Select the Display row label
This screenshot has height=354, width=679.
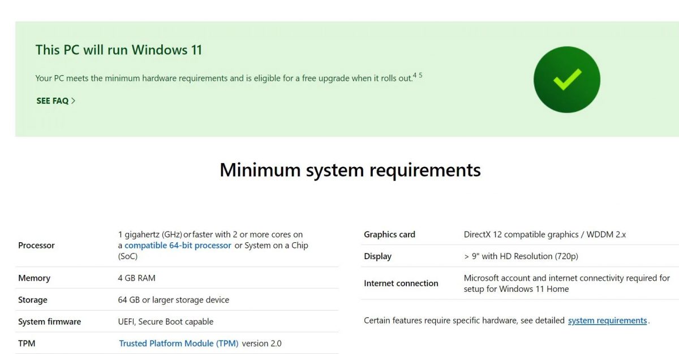377,256
